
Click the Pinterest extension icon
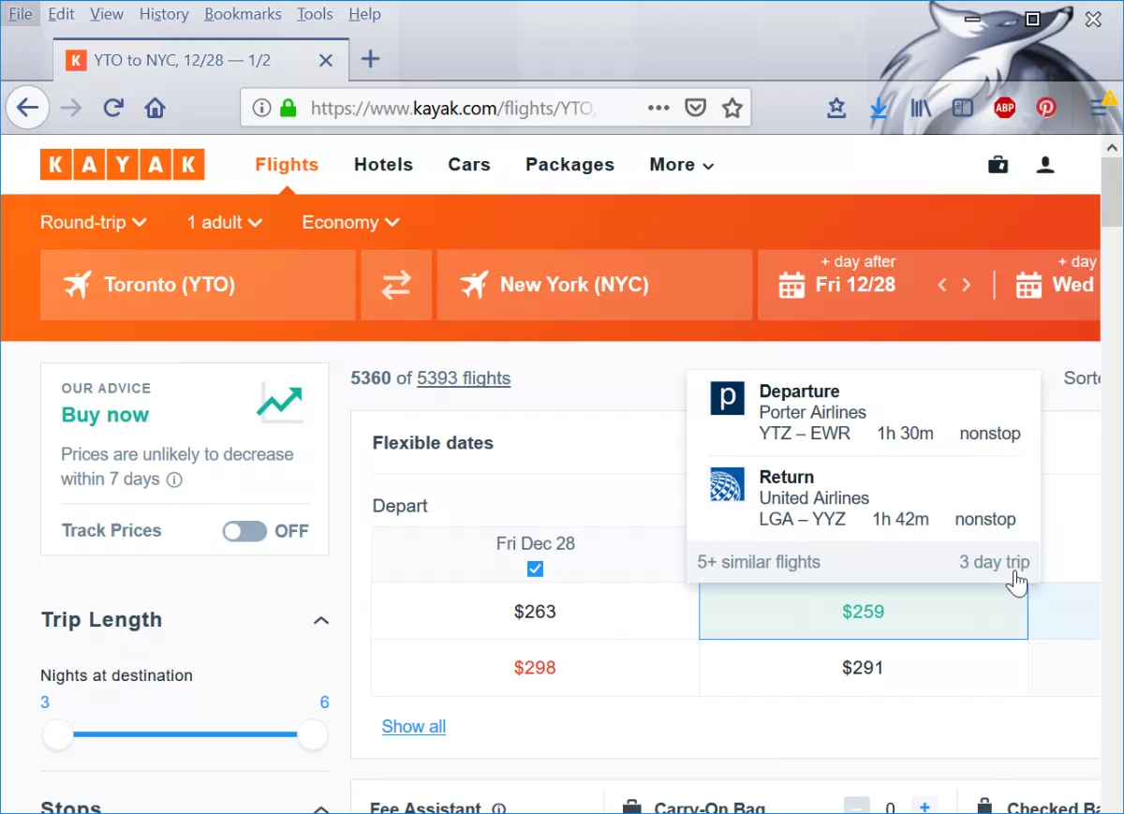pyautogui.click(x=1046, y=108)
